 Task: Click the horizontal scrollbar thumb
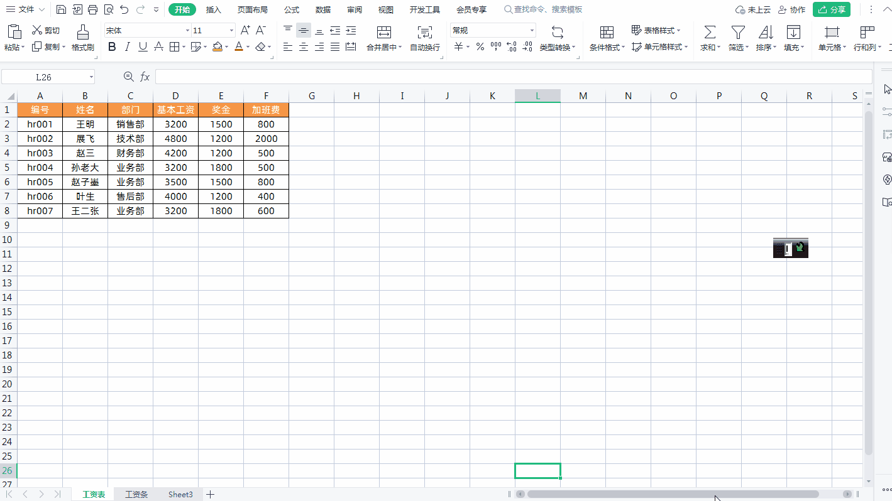click(x=673, y=494)
